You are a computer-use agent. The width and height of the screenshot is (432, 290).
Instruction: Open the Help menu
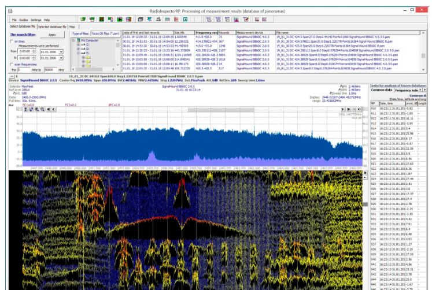pos(47,20)
